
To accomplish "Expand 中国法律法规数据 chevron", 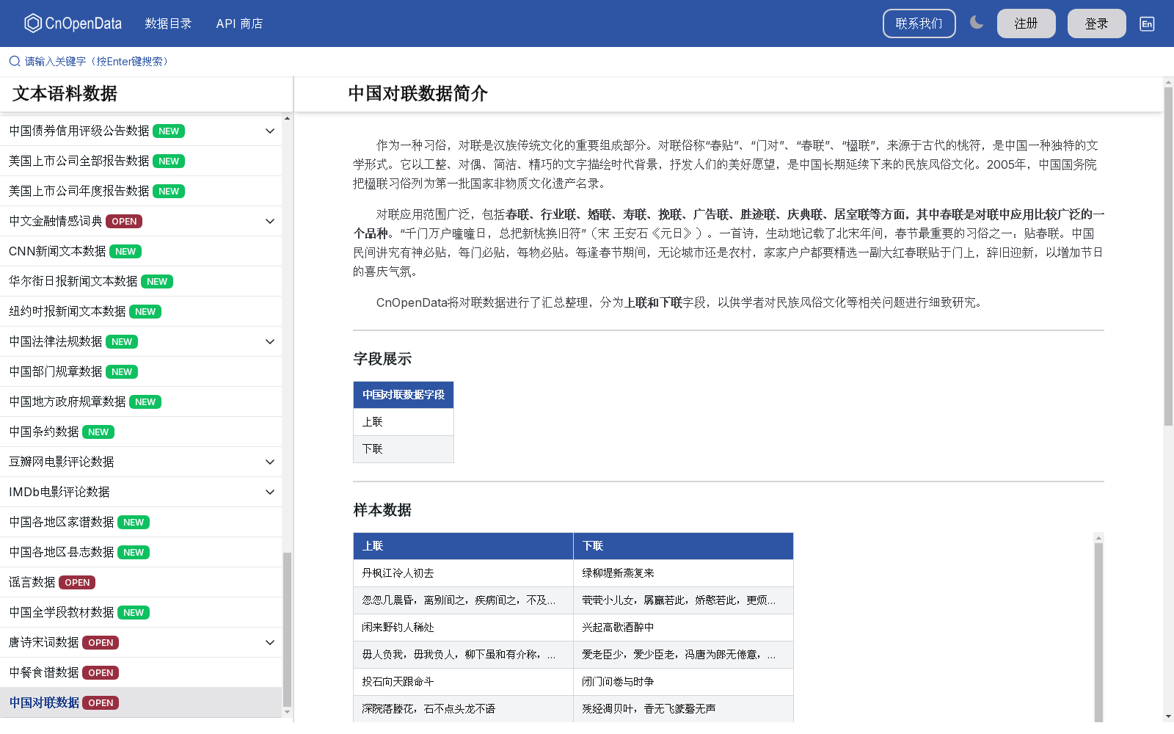I will [270, 341].
